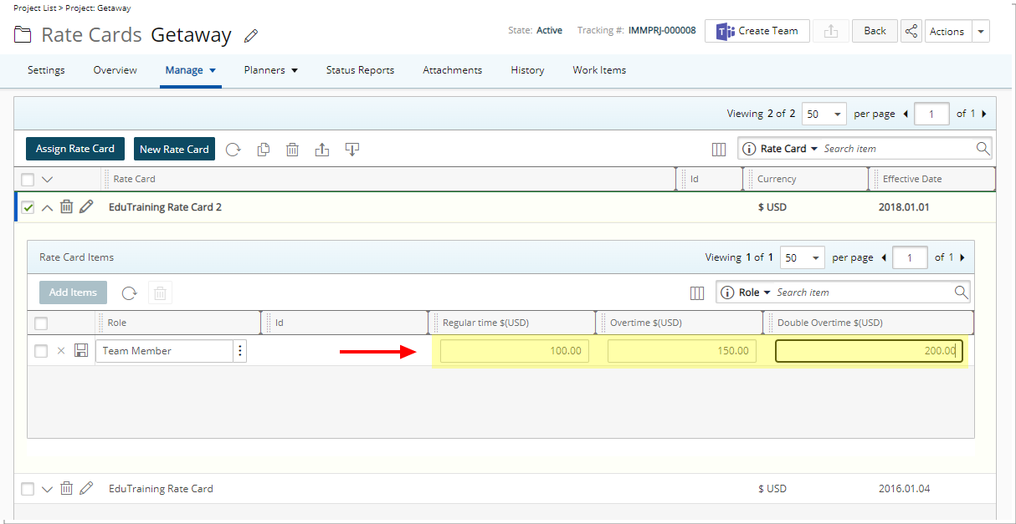Switch to the Status Reports tab
Image resolution: width=1016 pixels, height=524 pixels.
point(360,70)
